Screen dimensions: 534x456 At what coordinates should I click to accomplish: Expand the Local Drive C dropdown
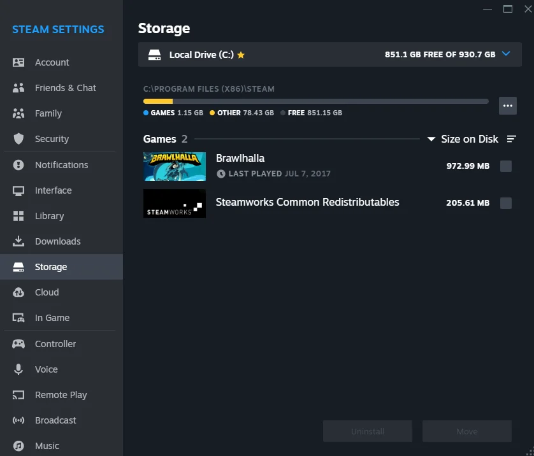(x=506, y=54)
